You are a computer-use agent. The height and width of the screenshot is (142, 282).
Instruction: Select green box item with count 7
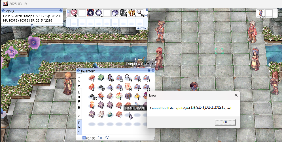101,78
